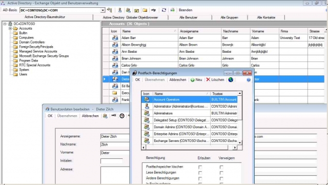Click the blue refresh arrows icon
This screenshot has height=185, width=328.
coord(164,10)
